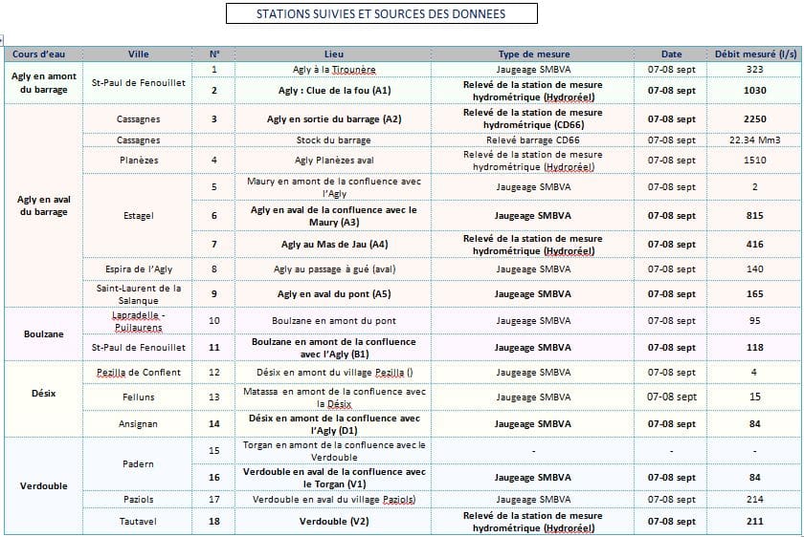Select the debit value '2250' cell

click(754, 119)
